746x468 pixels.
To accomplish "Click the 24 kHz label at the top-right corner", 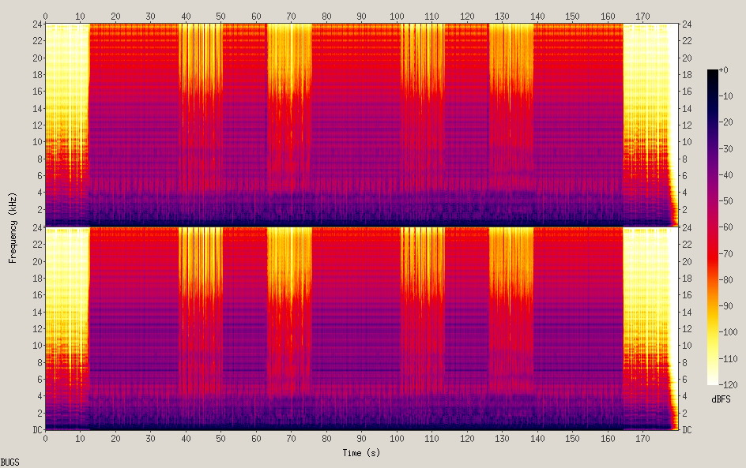I will pyautogui.click(x=688, y=24).
